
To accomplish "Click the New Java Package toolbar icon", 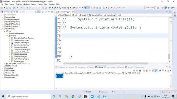I will (x=65, y=8).
